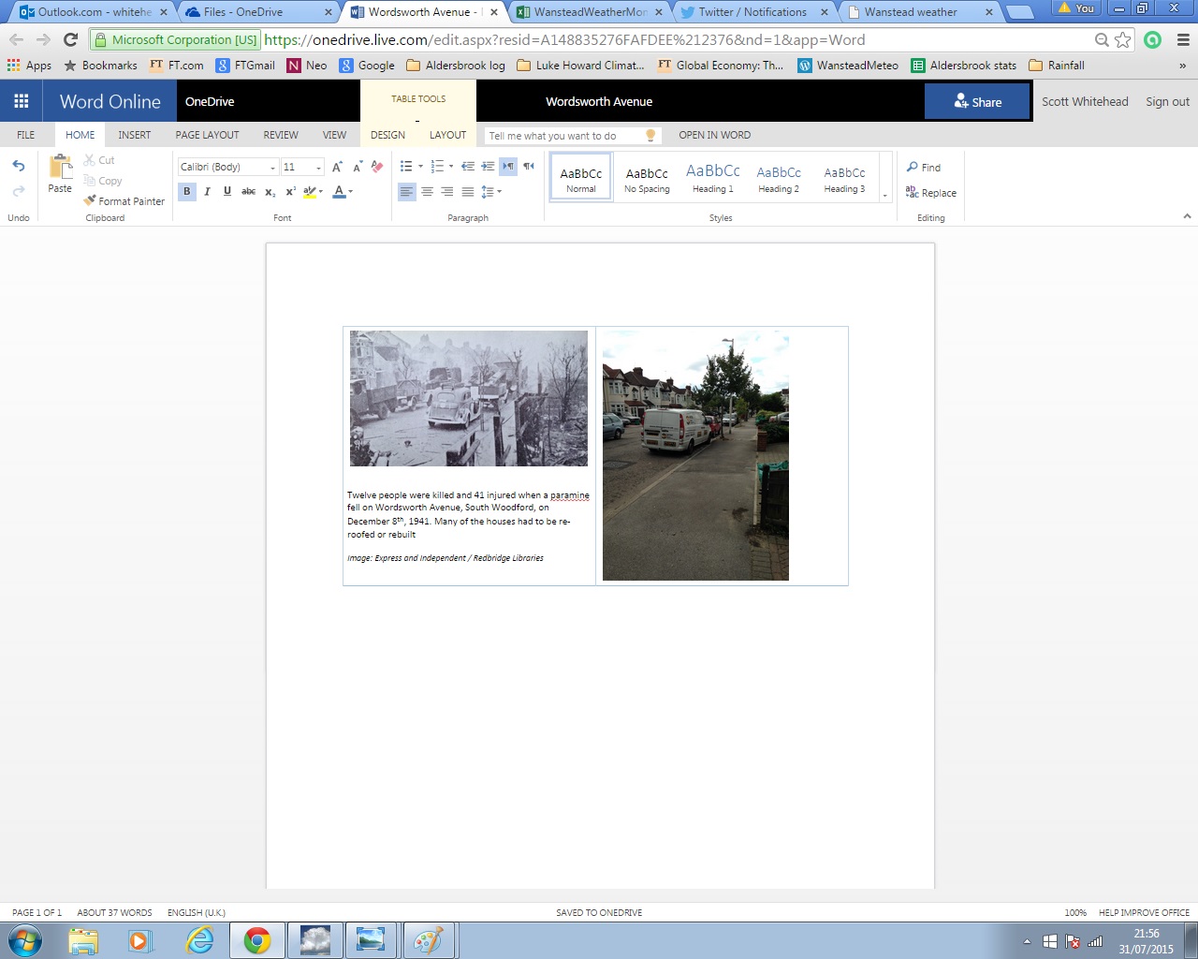Click the Undo arrow icon
1198x959 pixels.
point(19,167)
